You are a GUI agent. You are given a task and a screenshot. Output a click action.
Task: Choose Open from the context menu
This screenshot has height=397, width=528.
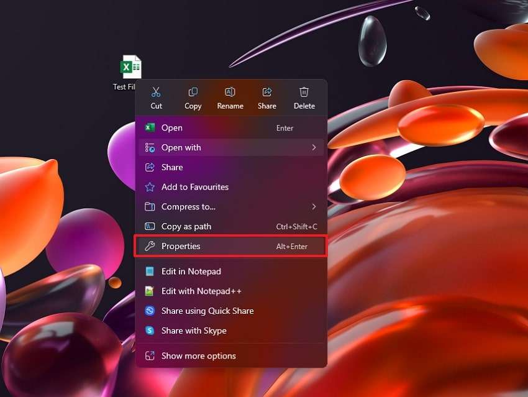click(231, 128)
